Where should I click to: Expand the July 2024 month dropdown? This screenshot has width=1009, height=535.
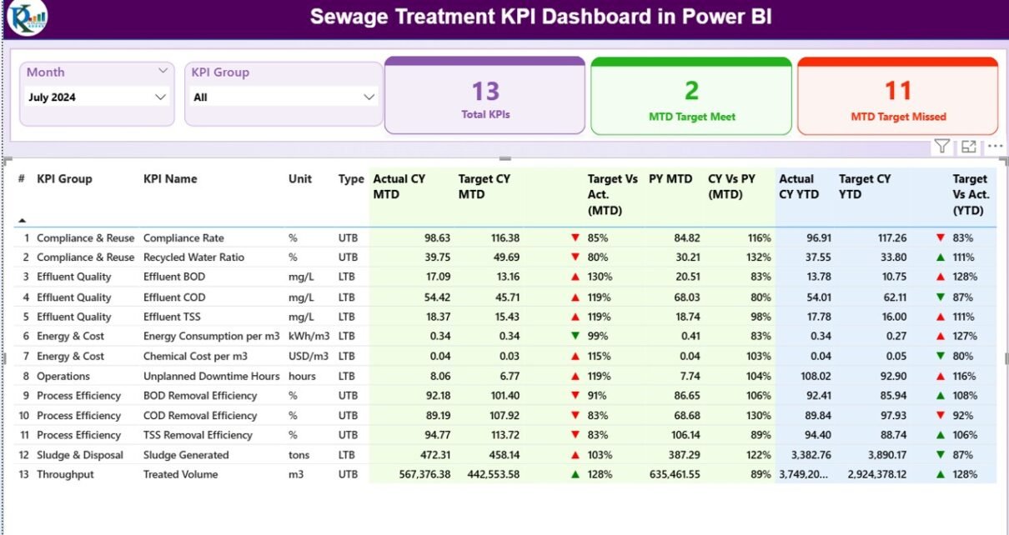161,97
